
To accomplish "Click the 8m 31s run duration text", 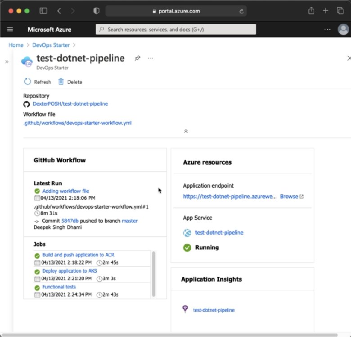I will pyautogui.click(x=49, y=213).
